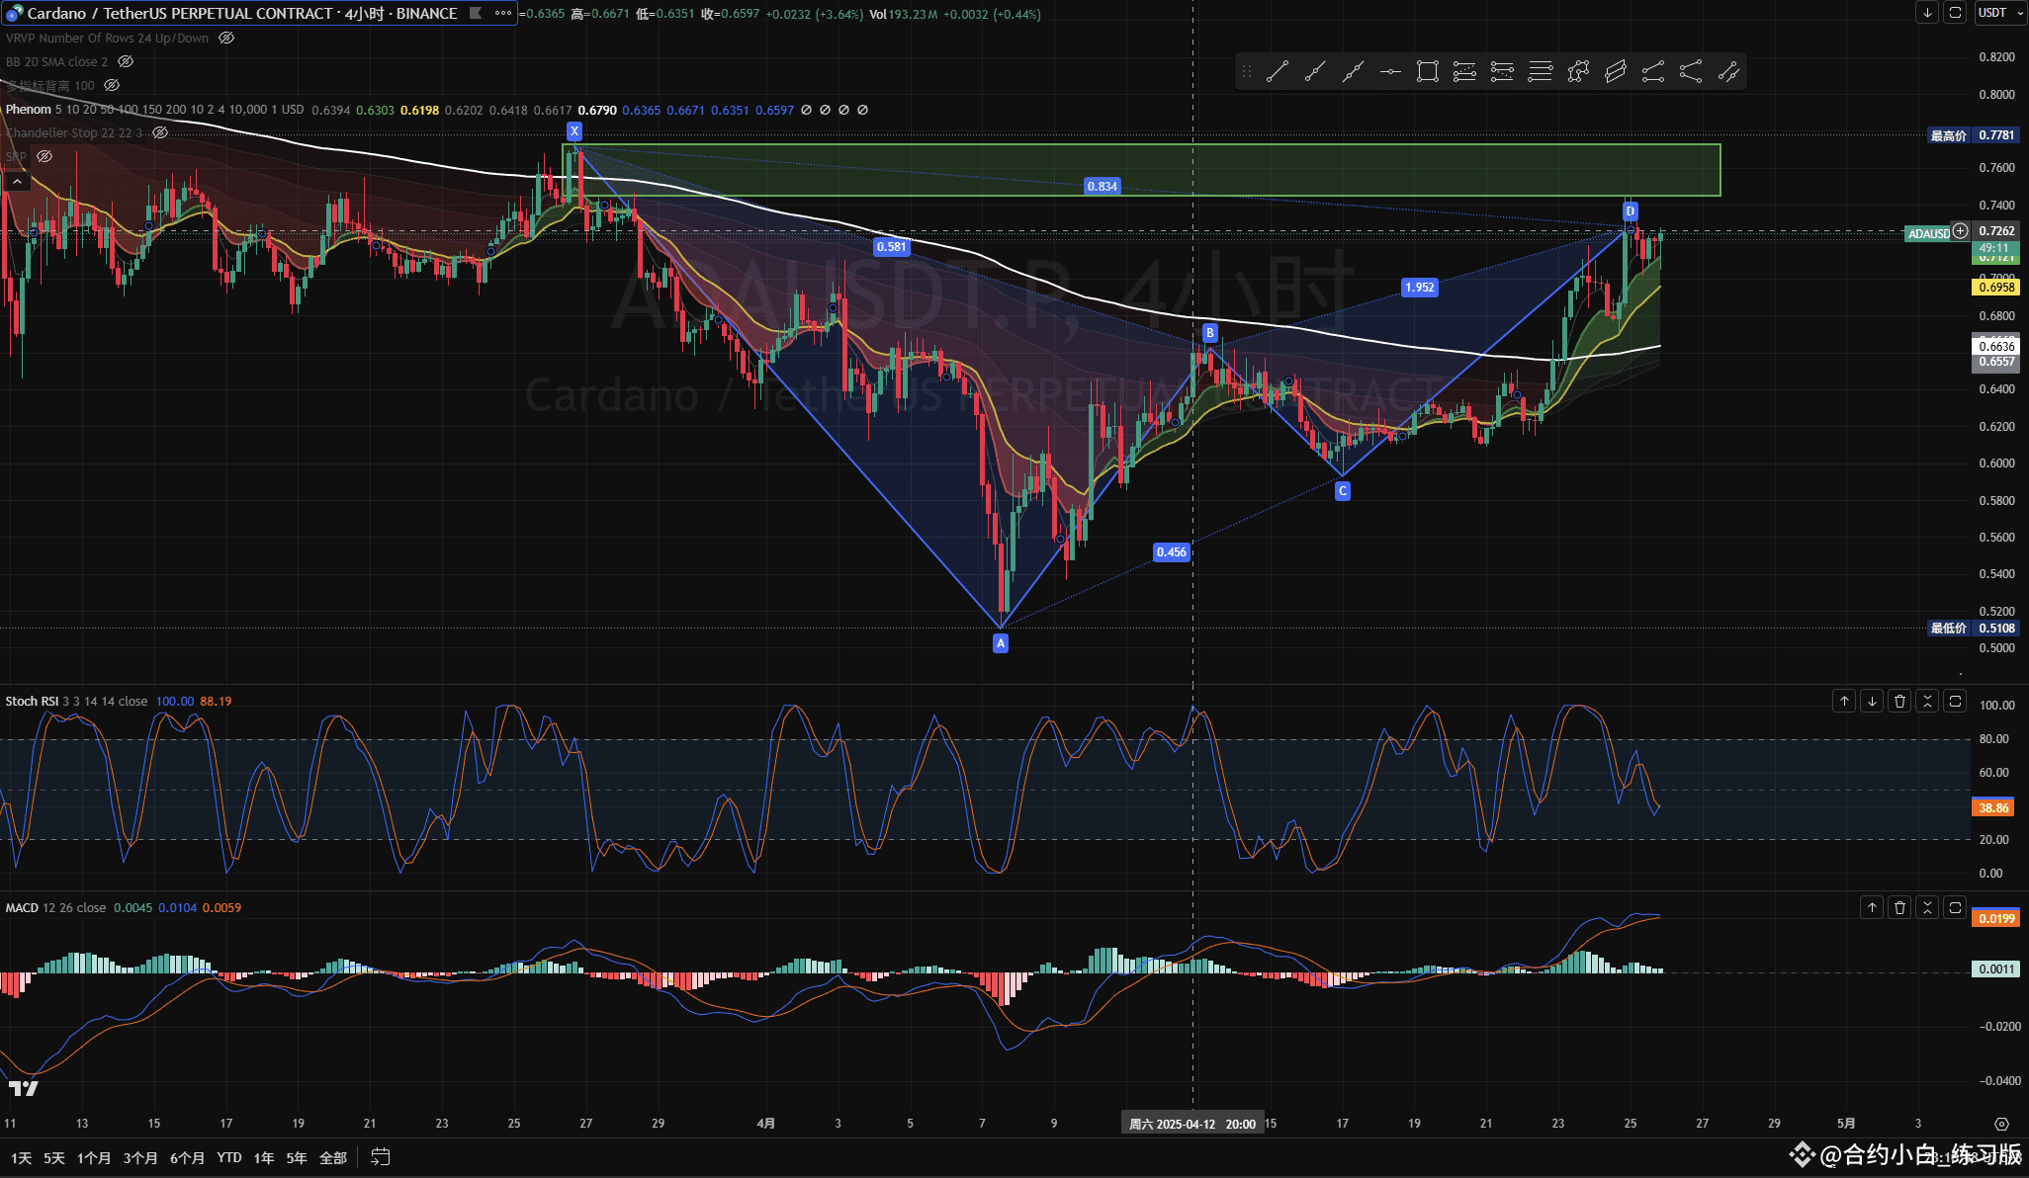Move the MACD pane up
Viewport: 2029px width, 1178px height.
[1872, 907]
